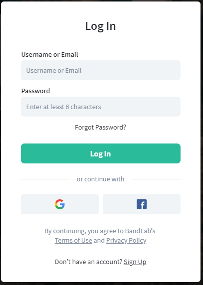Click the 'Don't have an account?' text
This screenshot has width=203, height=285.
coord(89,262)
